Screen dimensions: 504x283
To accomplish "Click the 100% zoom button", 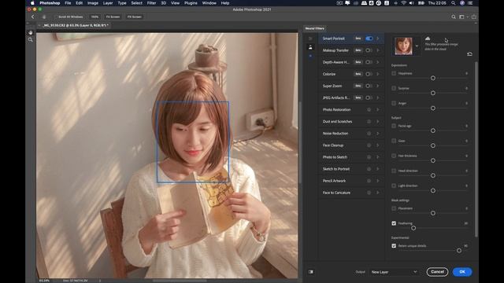I will point(94,17).
